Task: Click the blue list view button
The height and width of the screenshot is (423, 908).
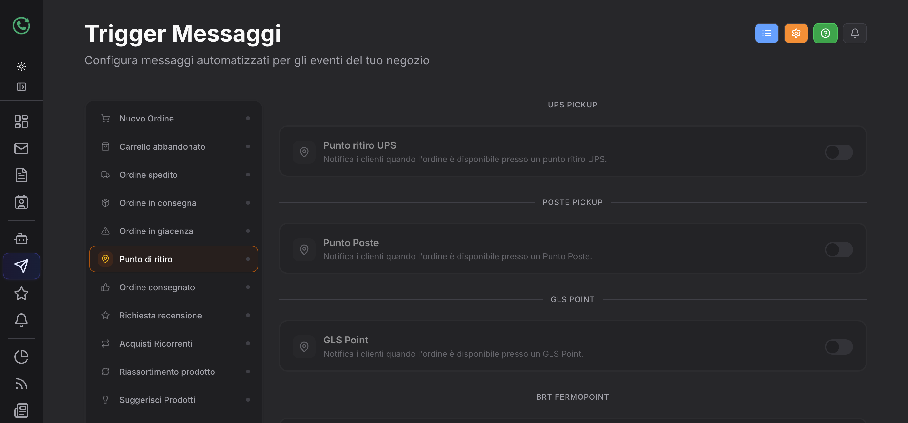Action: (766, 33)
